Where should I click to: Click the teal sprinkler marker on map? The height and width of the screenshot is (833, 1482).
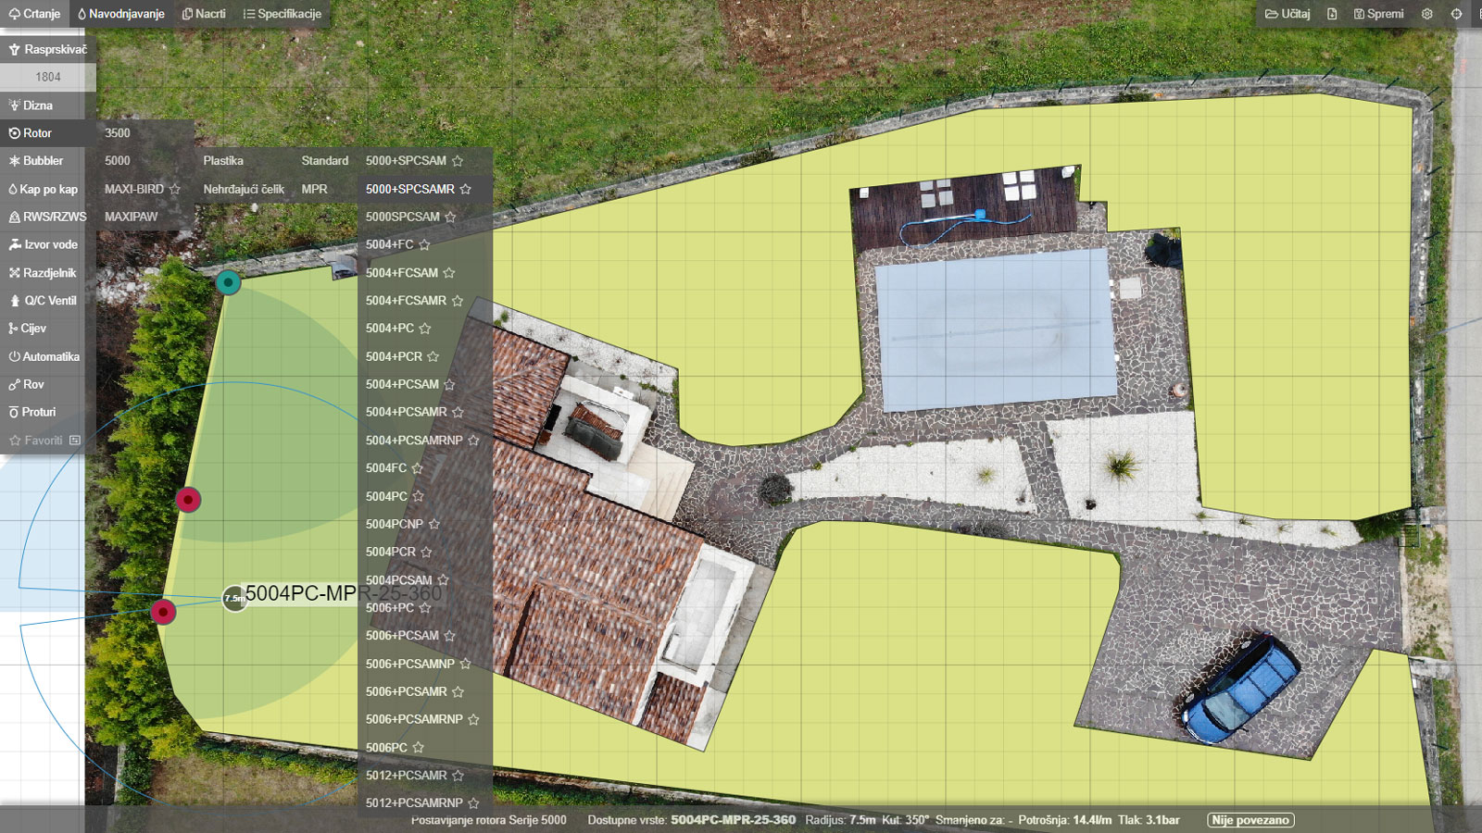(228, 282)
